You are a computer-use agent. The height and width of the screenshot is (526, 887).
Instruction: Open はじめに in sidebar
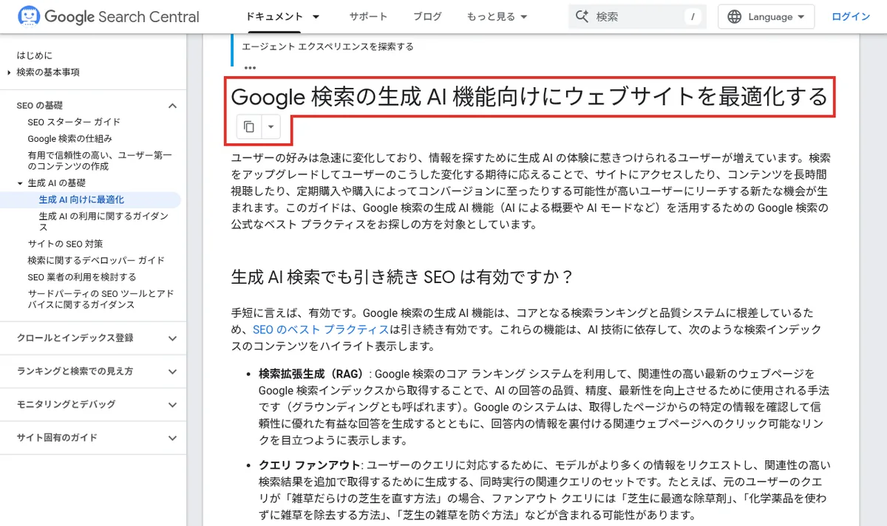[35, 55]
